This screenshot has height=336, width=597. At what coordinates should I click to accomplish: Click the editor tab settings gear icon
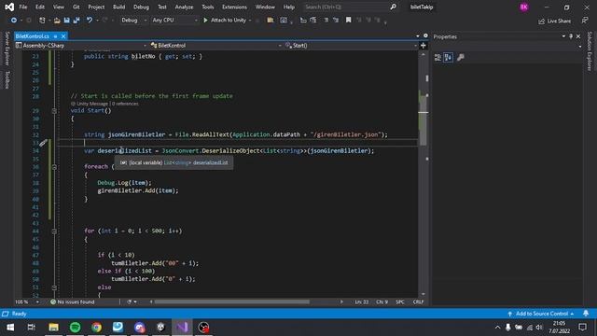point(425,35)
